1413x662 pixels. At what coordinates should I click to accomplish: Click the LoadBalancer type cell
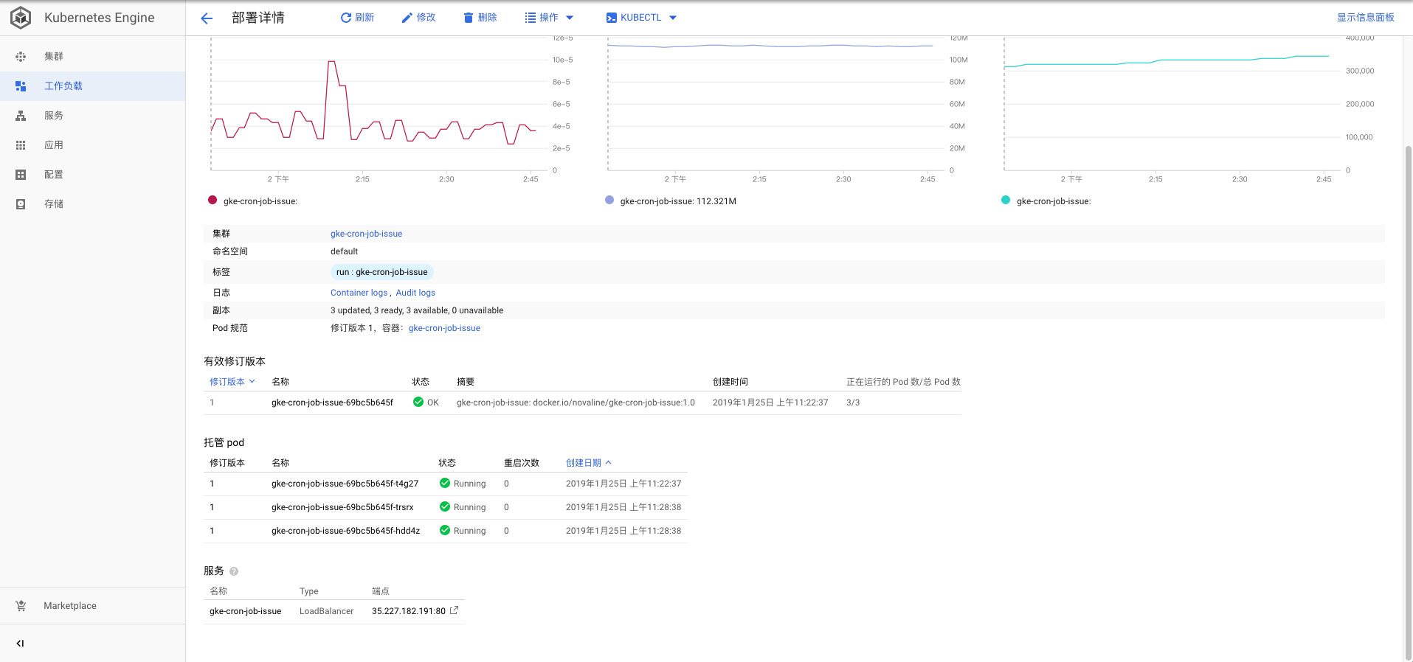tap(326, 611)
